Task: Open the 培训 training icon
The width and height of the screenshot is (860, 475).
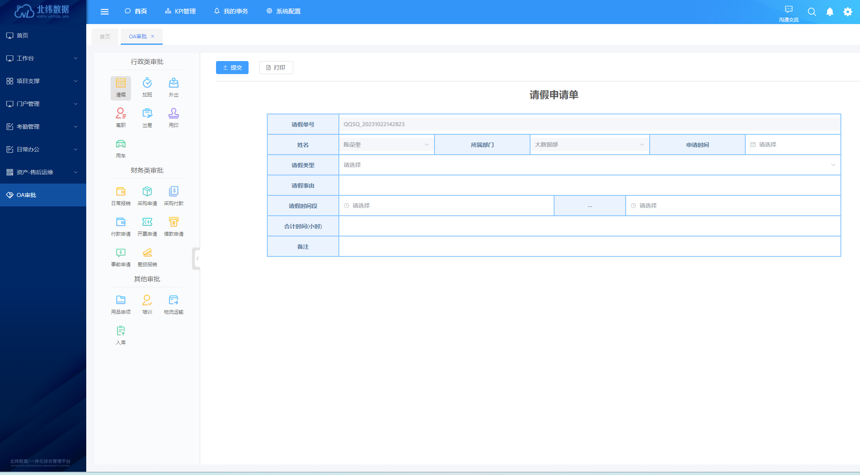Action: pyautogui.click(x=147, y=305)
